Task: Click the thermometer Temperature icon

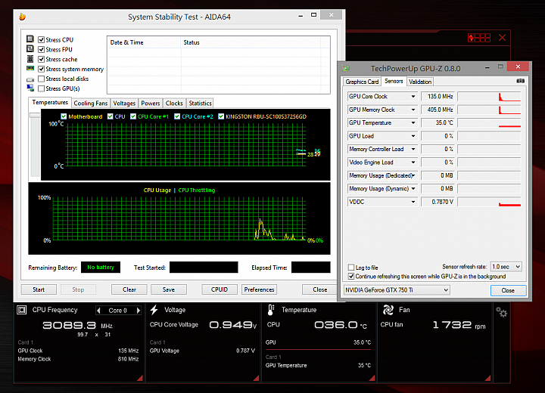Action: pyautogui.click(x=271, y=310)
